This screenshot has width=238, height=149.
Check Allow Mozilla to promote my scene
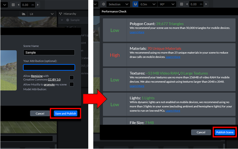tap(71, 84)
